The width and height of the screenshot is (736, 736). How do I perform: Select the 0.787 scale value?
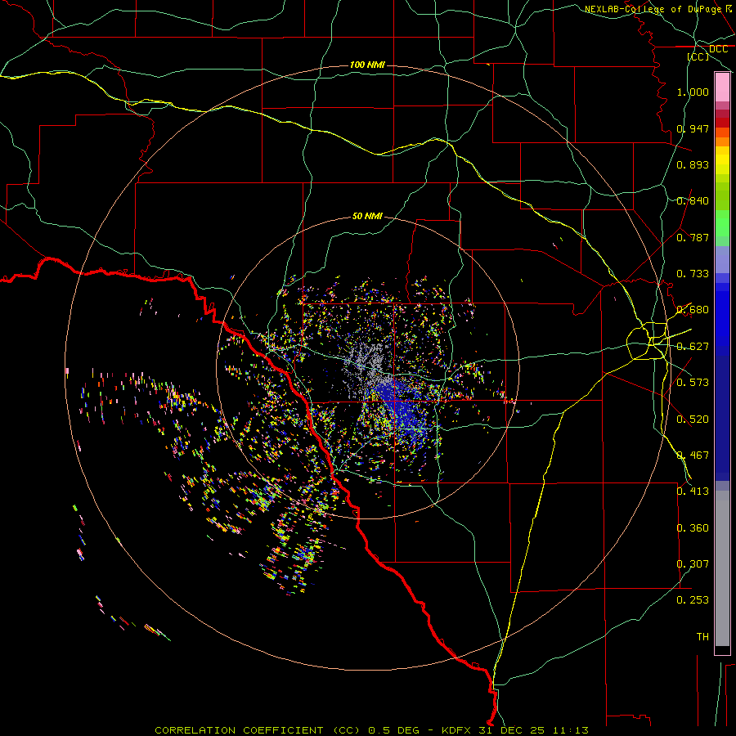693,237
